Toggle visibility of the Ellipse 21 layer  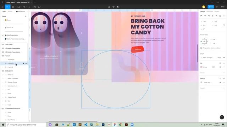point(26,64)
